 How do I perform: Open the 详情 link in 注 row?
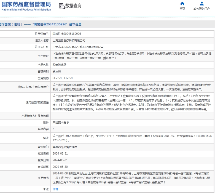pyautogui.click(x=55, y=189)
